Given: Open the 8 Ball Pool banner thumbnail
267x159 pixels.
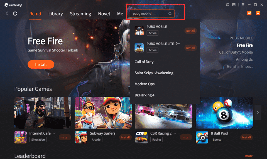Looking at the screenshot, I should (224, 113).
